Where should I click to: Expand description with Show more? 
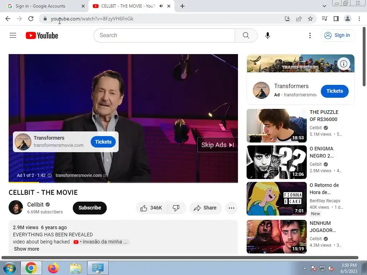(27, 249)
